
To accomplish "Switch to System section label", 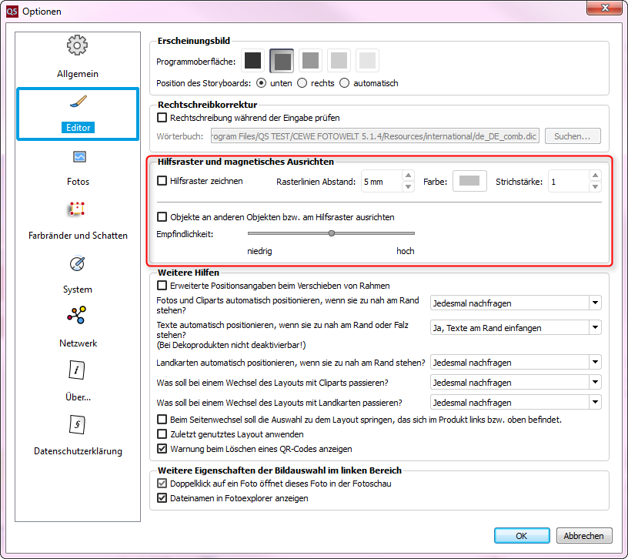I will [77, 290].
